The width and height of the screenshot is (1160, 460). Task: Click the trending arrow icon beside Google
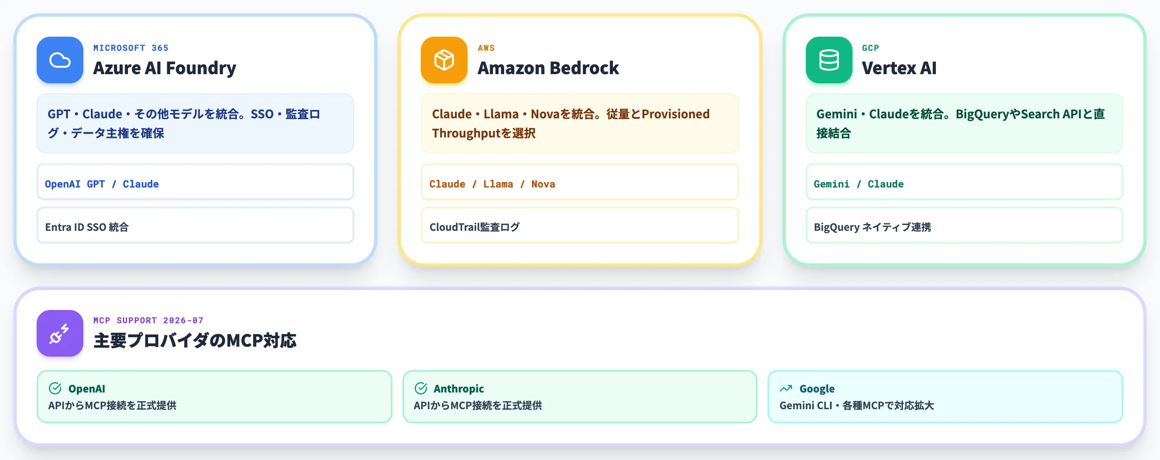[786, 388]
